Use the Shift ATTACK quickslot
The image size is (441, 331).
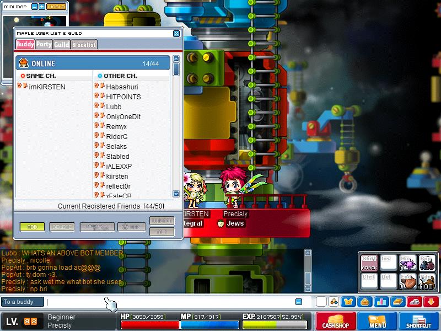click(369, 263)
